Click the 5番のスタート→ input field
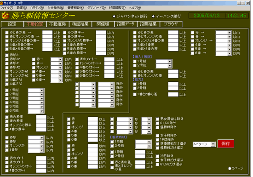This screenshot has height=177, width=253. pos(109,72)
